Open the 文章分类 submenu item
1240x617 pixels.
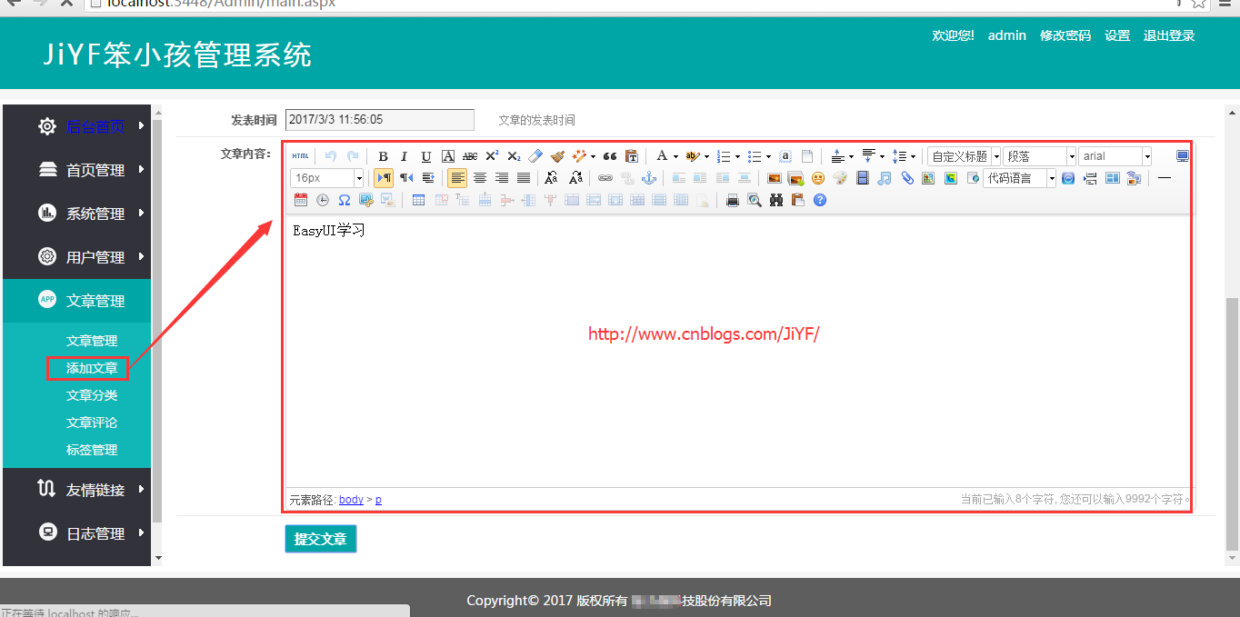click(x=92, y=395)
